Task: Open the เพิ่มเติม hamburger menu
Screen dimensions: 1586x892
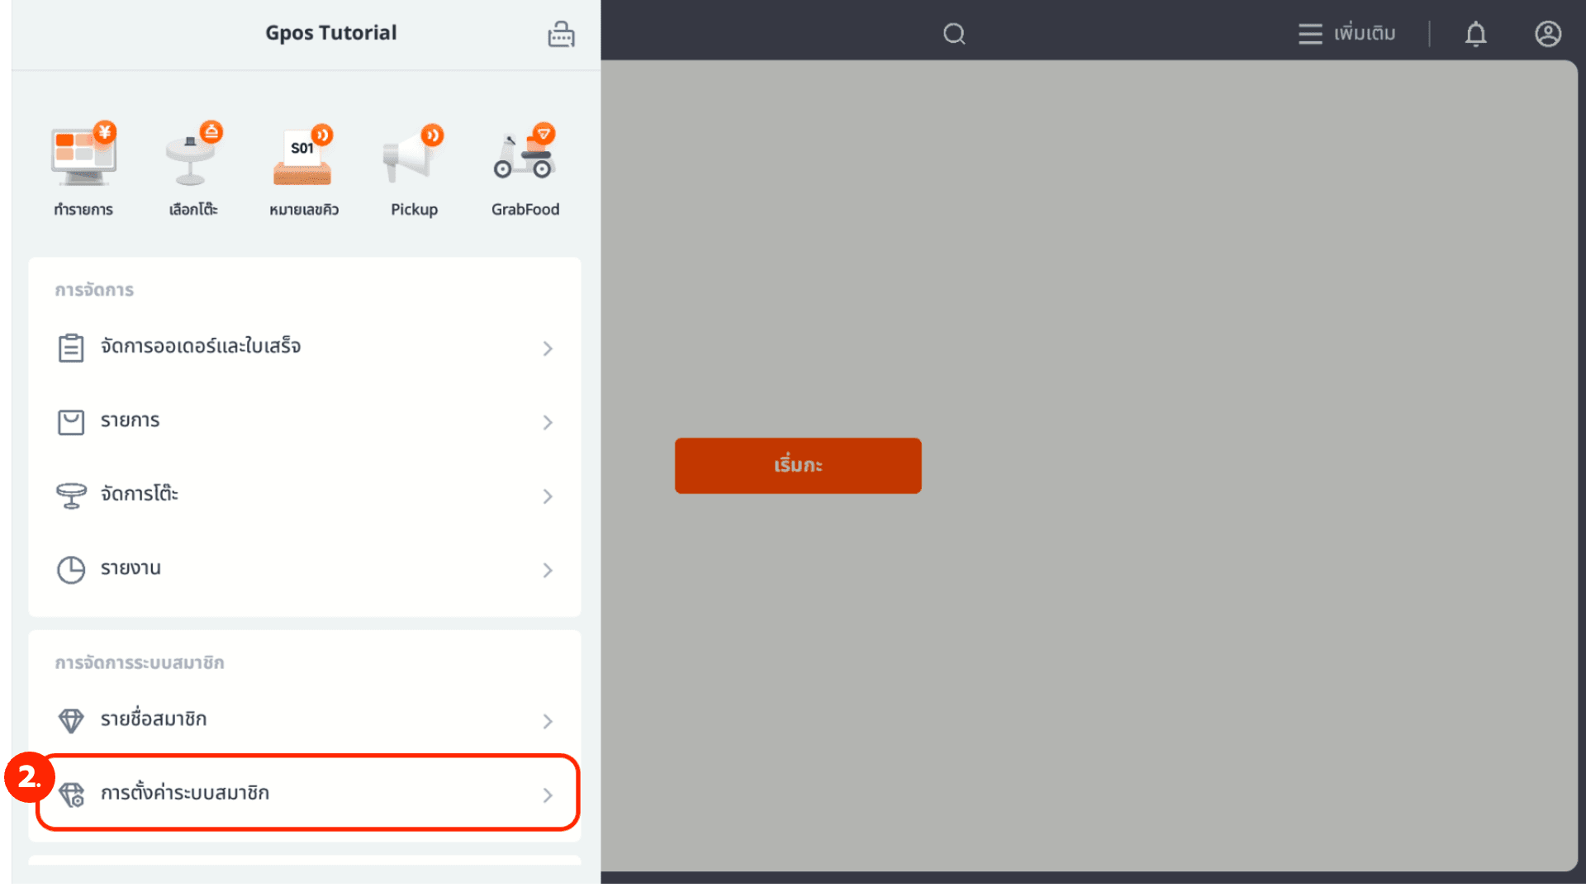Action: pyautogui.click(x=1346, y=34)
